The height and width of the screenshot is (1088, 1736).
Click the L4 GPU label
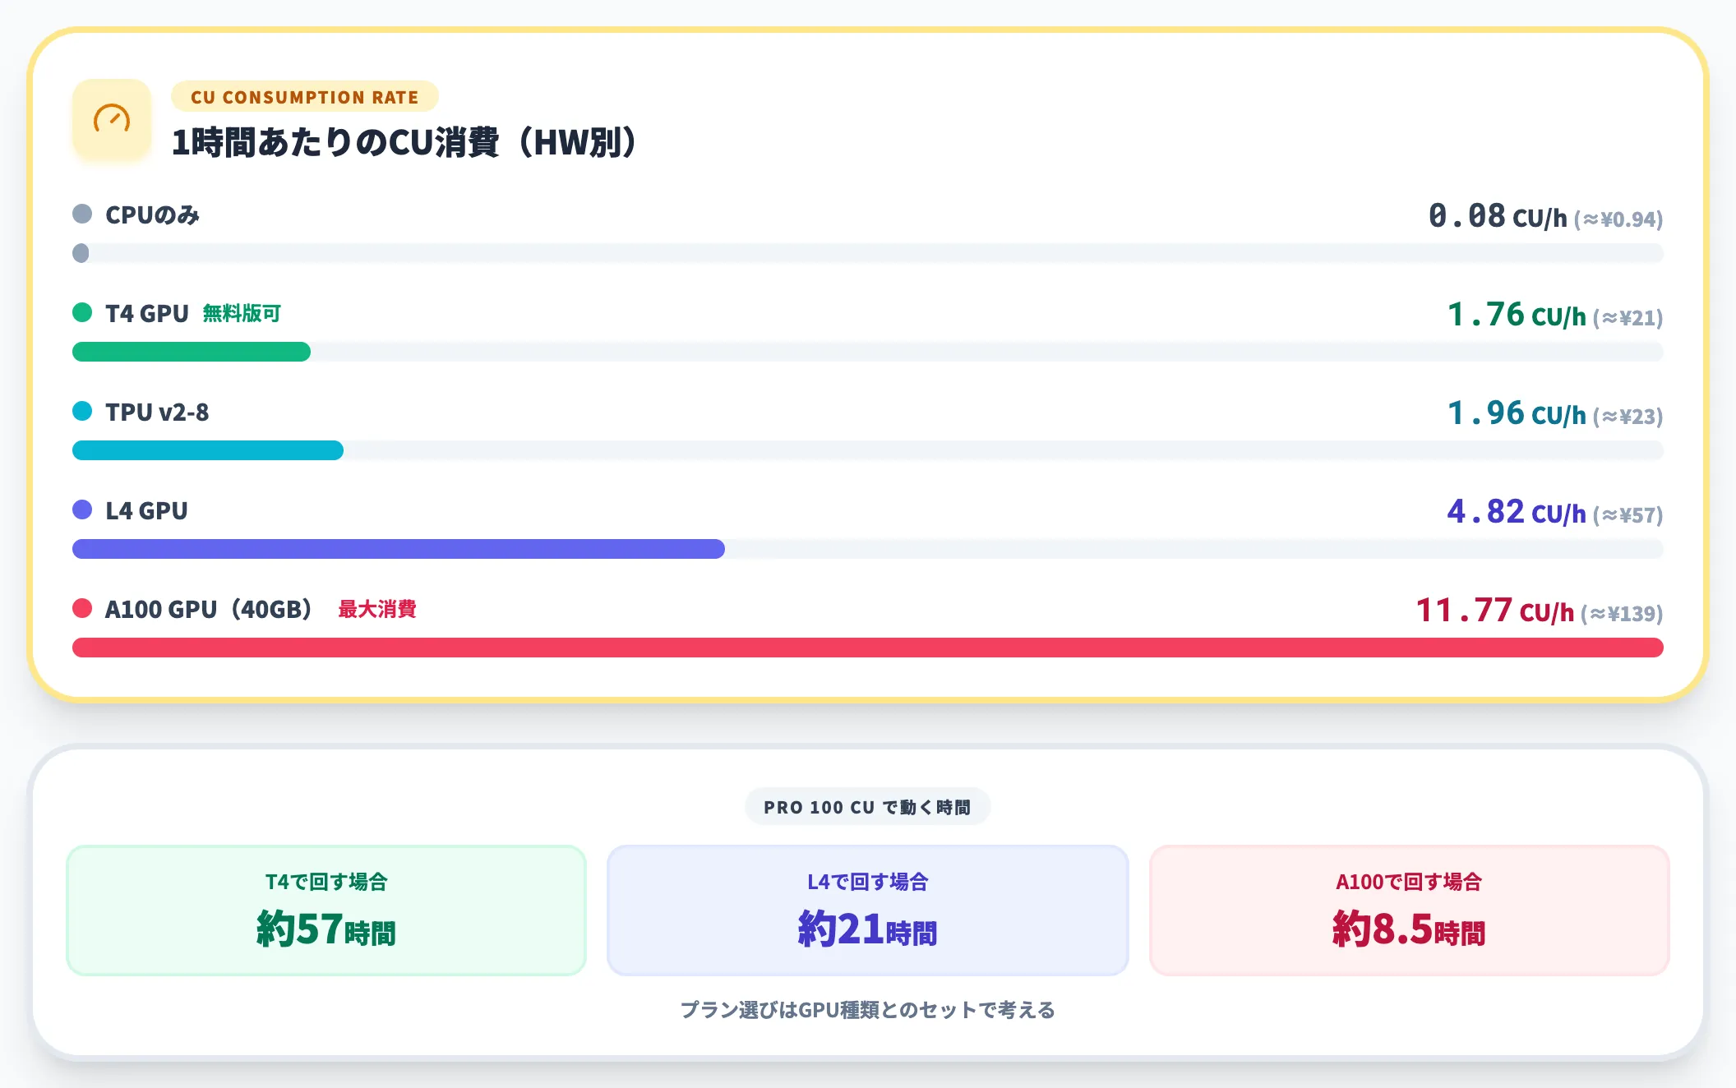(x=146, y=511)
